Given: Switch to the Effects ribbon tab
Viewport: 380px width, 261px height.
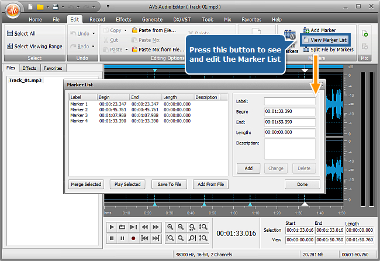Looking at the screenshot, I should (123, 20).
